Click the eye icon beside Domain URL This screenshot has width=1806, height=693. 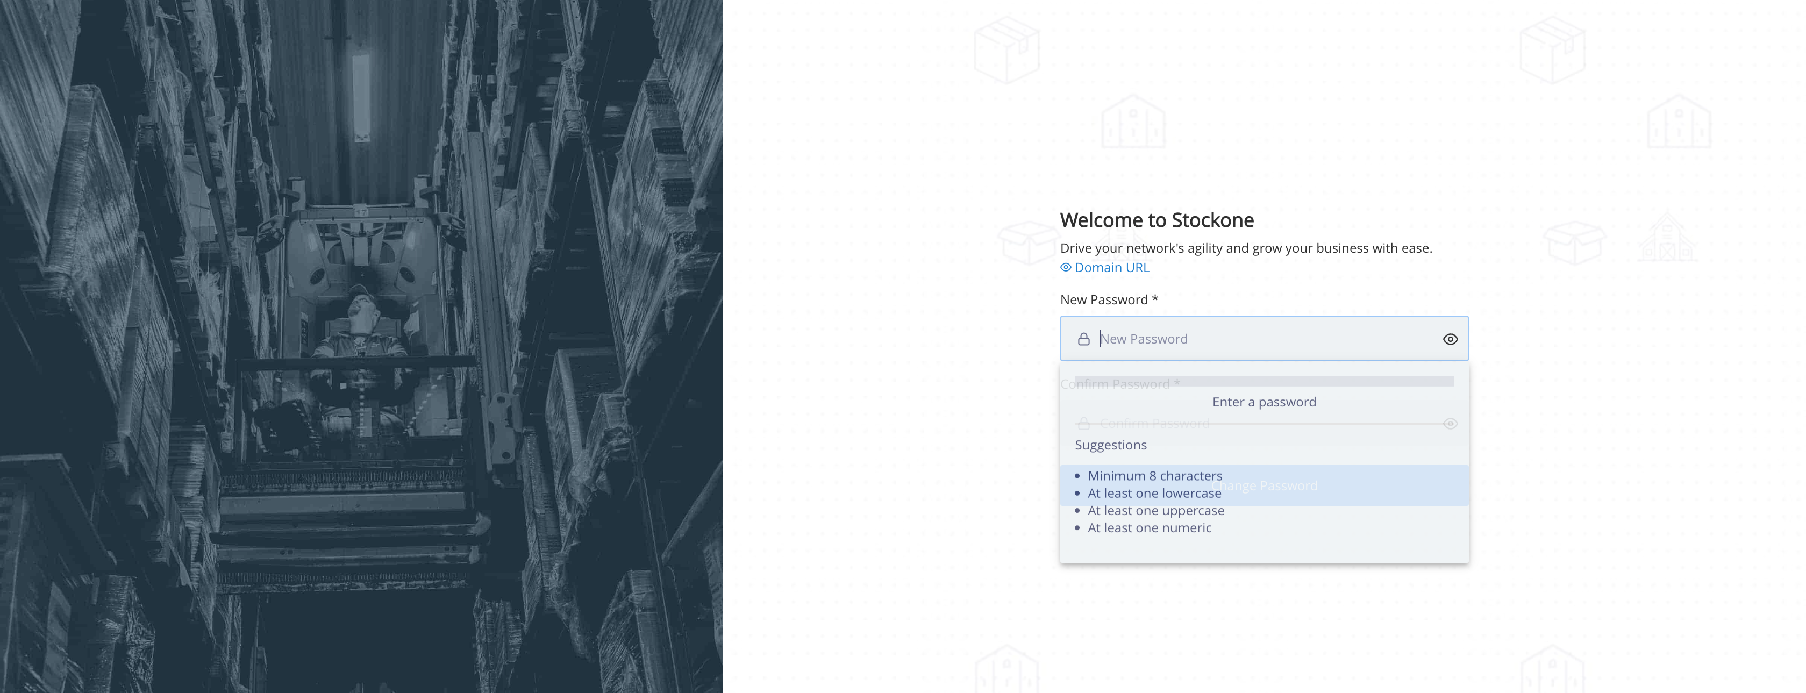[x=1066, y=267]
